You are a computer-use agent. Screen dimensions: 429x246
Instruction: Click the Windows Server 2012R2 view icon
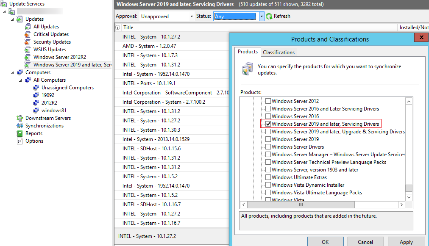[28, 58]
